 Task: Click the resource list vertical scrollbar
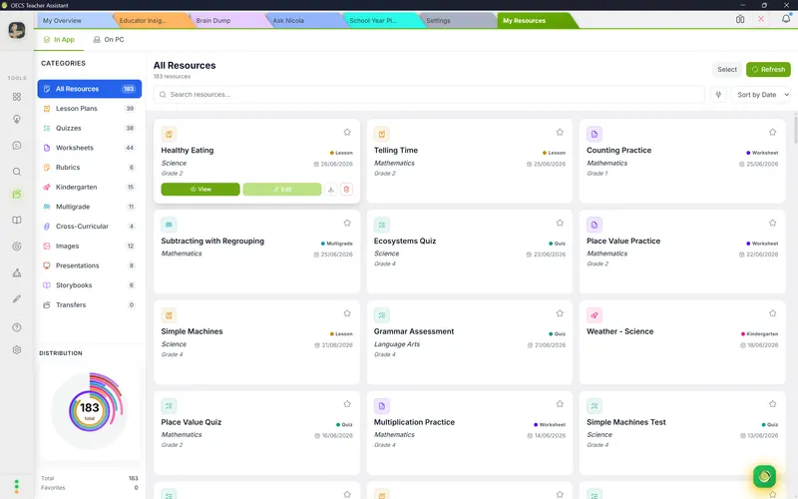(x=795, y=131)
